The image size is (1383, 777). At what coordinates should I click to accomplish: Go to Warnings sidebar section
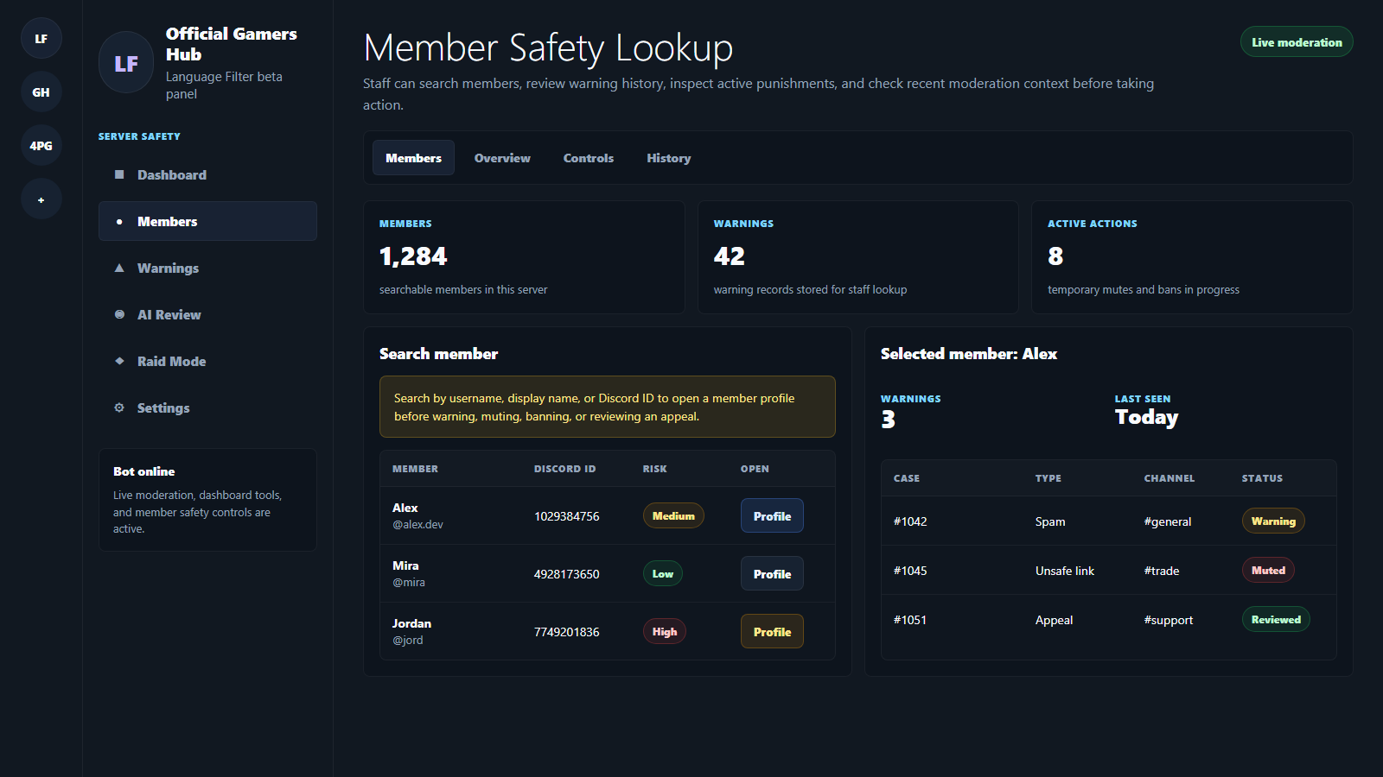[207, 268]
